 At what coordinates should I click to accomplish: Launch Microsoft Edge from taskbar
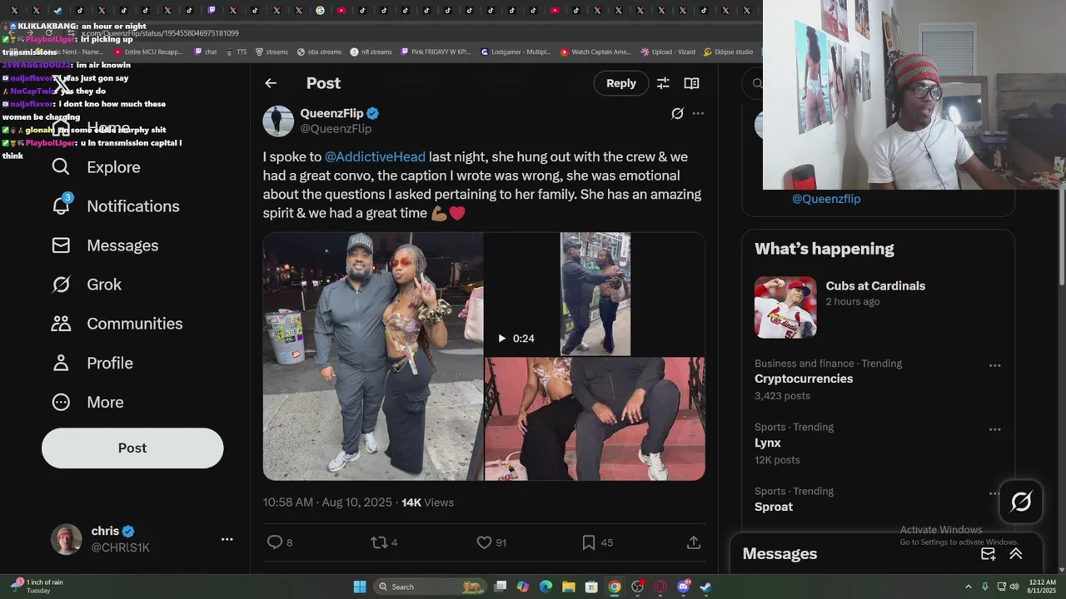[545, 587]
